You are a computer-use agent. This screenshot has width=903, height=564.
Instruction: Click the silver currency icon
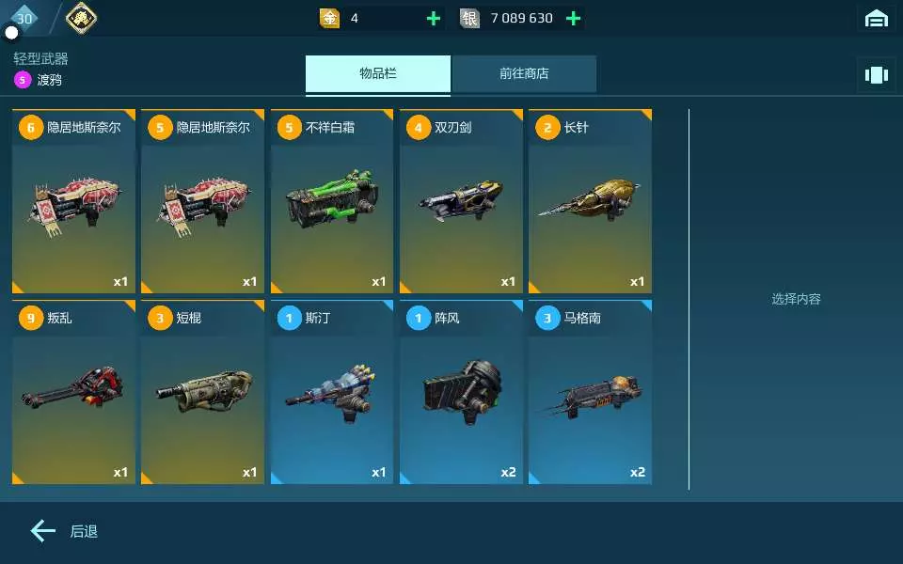coord(469,19)
